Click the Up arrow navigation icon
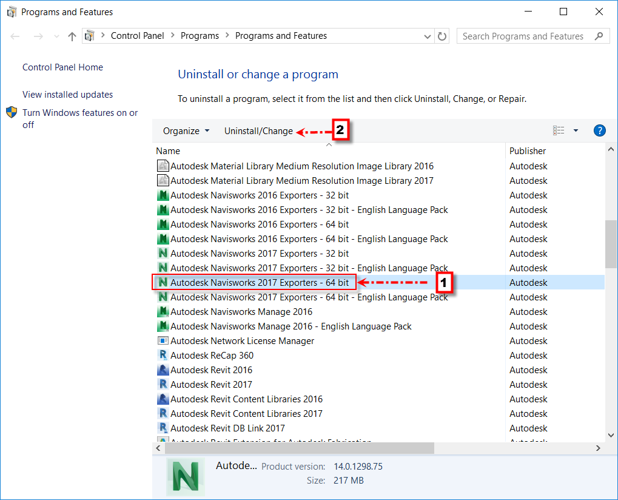This screenshot has height=500, width=618. click(x=72, y=36)
